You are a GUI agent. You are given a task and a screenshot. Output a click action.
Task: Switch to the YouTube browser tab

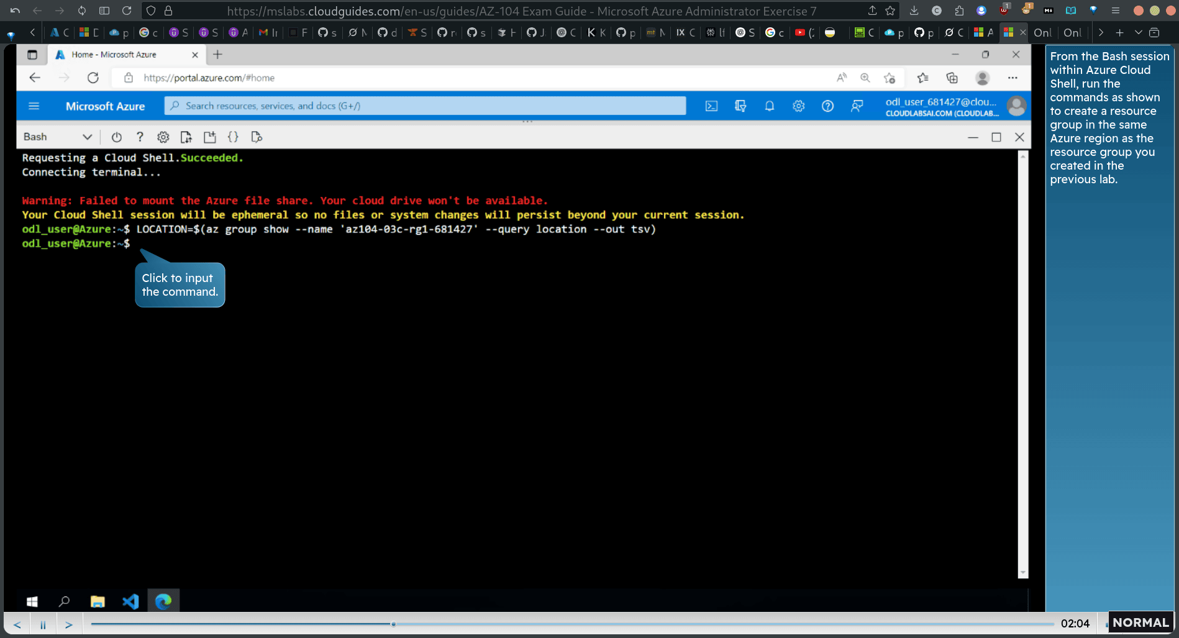(804, 32)
